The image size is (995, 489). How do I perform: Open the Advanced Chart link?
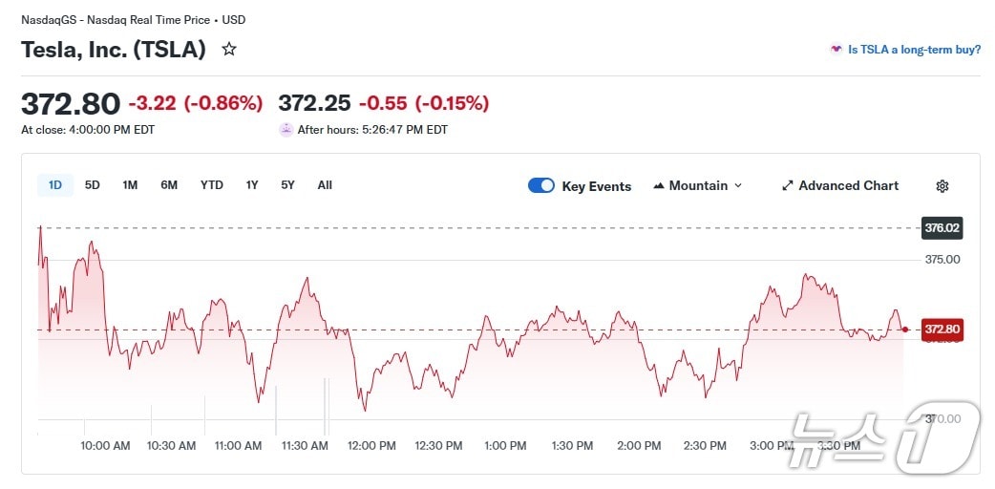point(848,186)
